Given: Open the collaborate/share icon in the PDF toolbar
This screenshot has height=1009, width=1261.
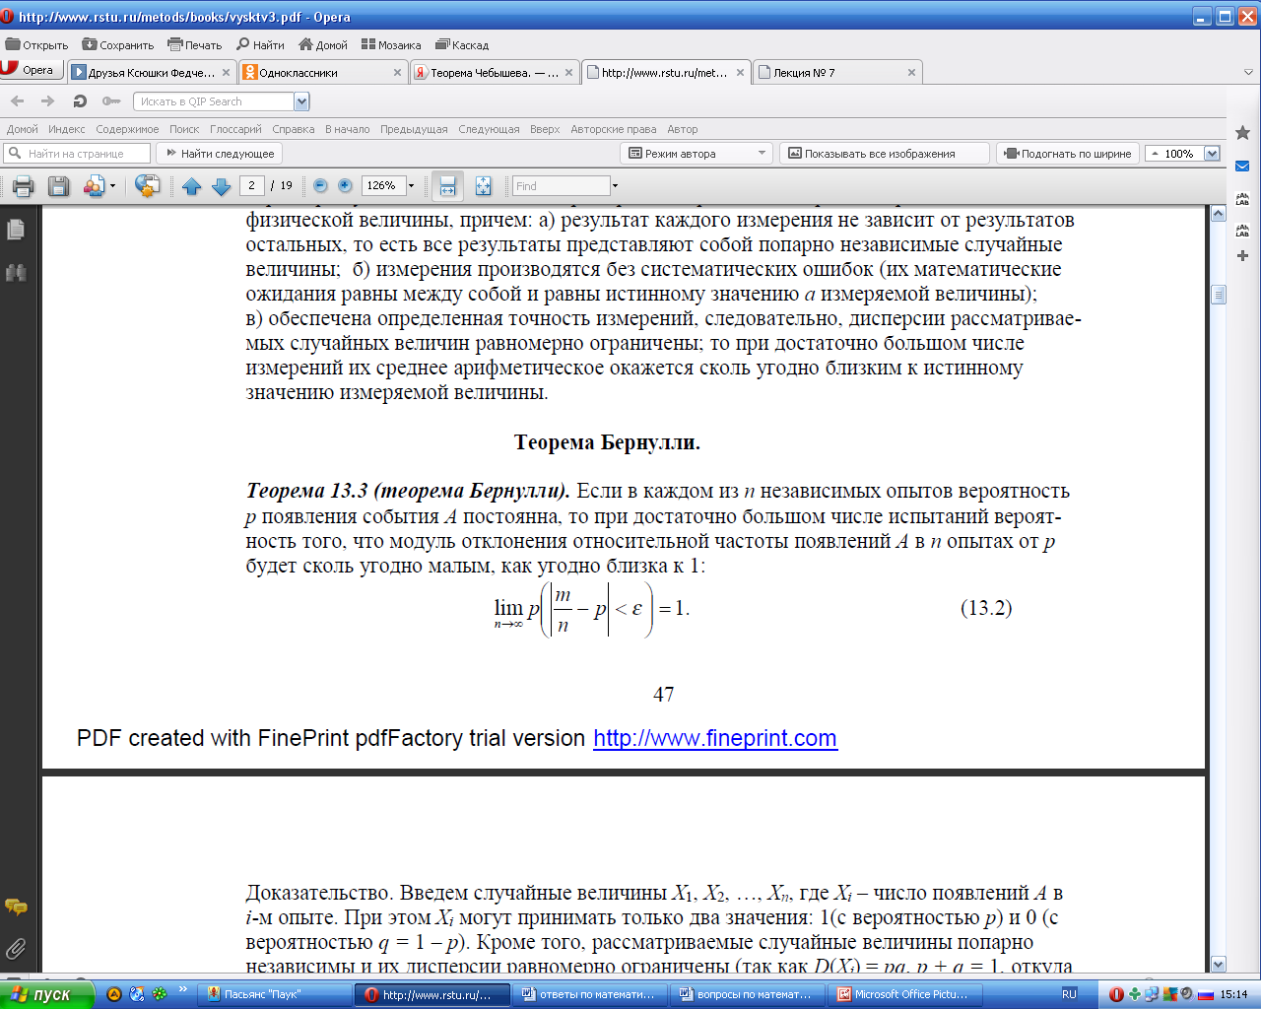Looking at the screenshot, I should pyautogui.click(x=94, y=186).
